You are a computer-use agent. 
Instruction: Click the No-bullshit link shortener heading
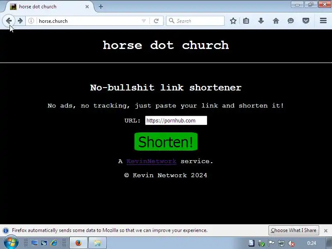(166, 88)
